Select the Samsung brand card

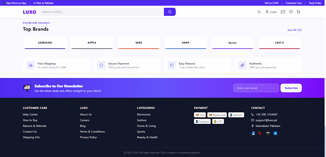(x=45, y=43)
